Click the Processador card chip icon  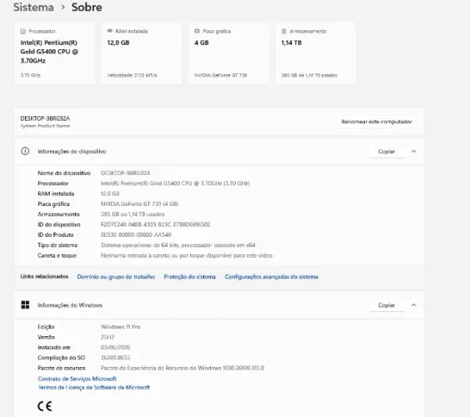coord(23,31)
